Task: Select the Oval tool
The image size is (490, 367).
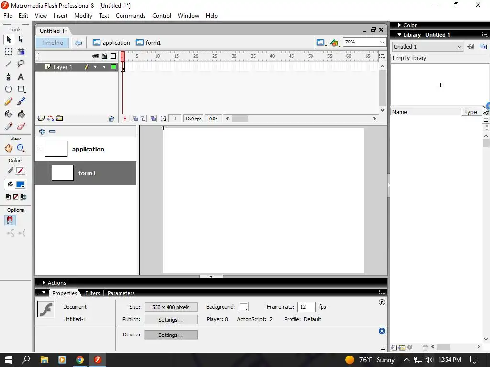Action: [9, 89]
